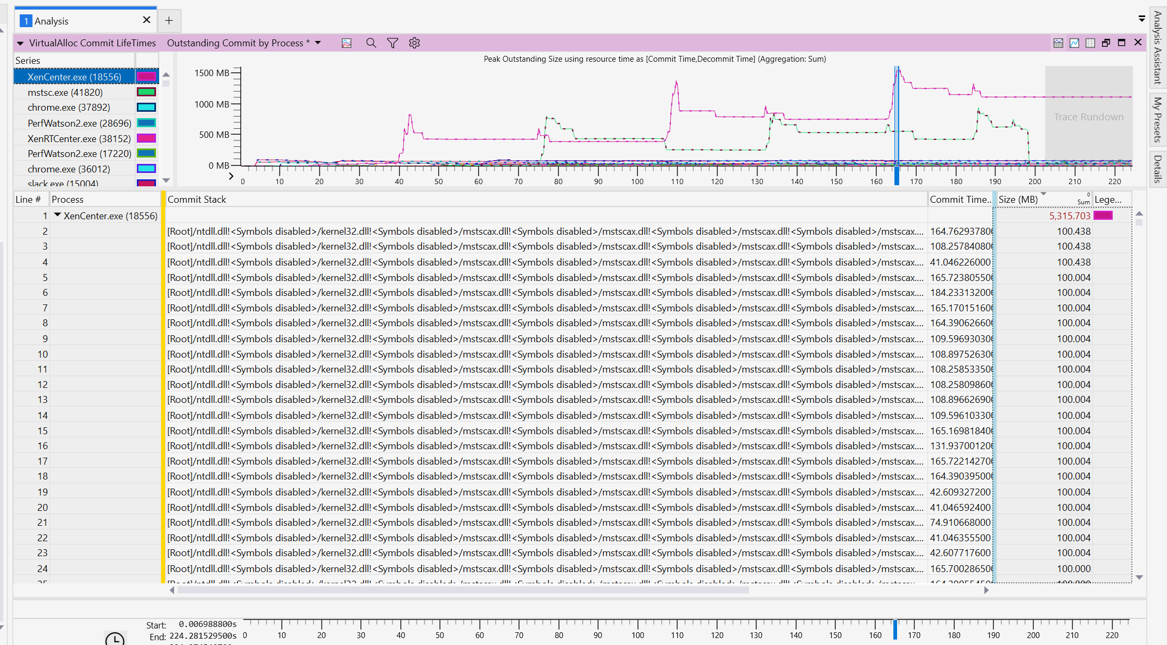Select commit time 131.937001200 in line 16
This screenshot has width=1167, height=645.
[x=961, y=446]
